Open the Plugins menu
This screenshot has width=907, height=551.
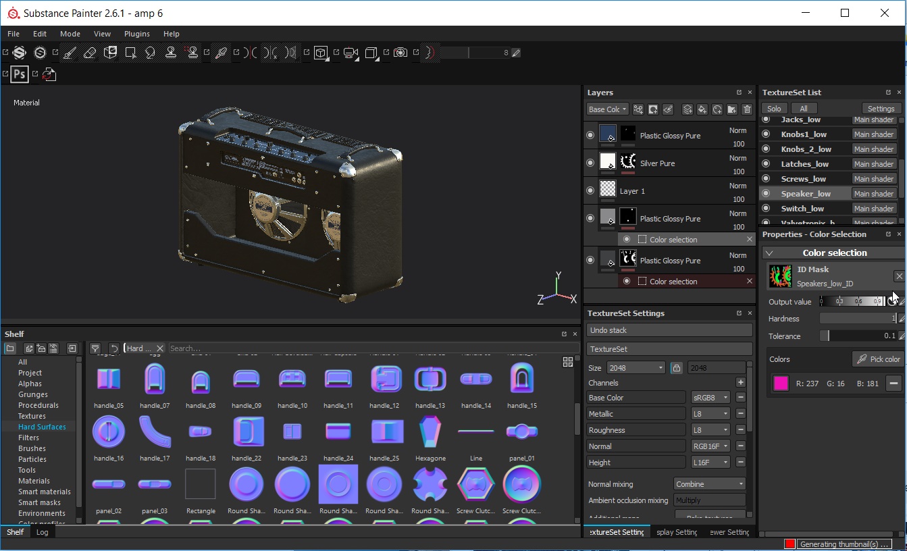[x=136, y=34]
